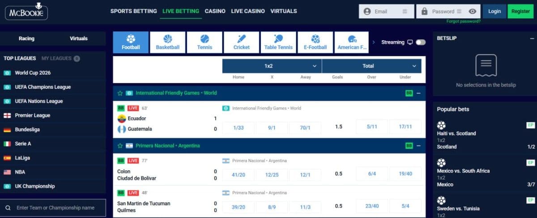This screenshot has height=218, width=537.
Task: Switch to the sidebar Virtuals tab
Action: [x=79, y=38]
